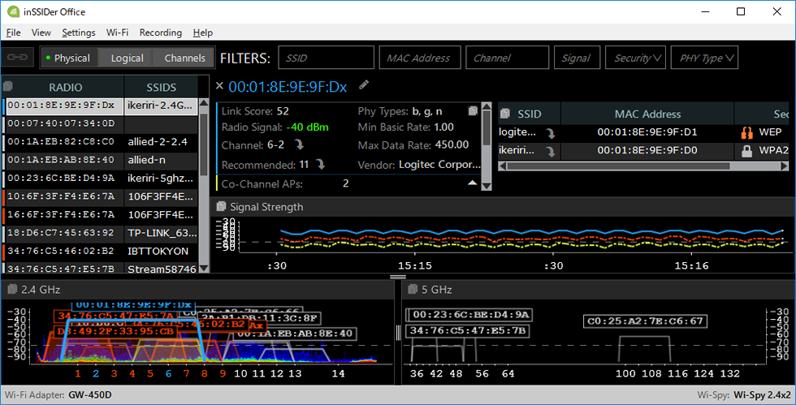The height and width of the screenshot is (405, 796).
Task: Sort by SSIDS column header
Action: coord(161,88)
